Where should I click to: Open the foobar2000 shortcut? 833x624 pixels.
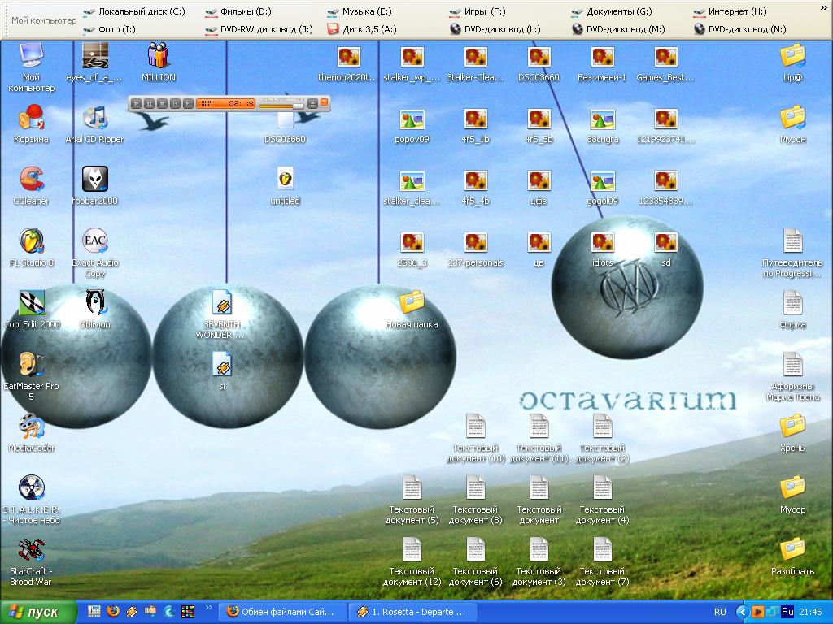click(95, 180)
